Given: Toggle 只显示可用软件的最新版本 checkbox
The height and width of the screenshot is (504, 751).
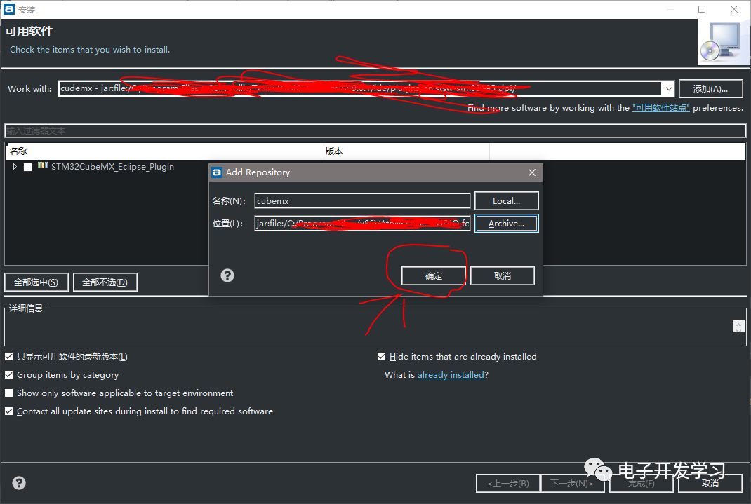Looking at the screenshot, I should click(x=8, y=356).
